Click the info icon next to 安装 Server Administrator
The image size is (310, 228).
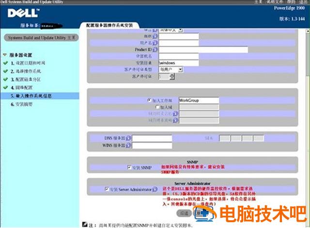155,189
